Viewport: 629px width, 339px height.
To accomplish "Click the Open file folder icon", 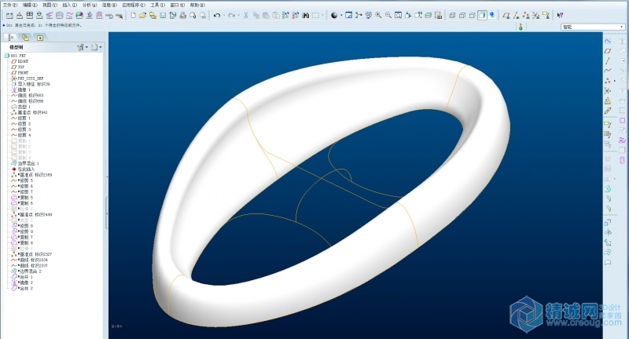I will [143, 15].
